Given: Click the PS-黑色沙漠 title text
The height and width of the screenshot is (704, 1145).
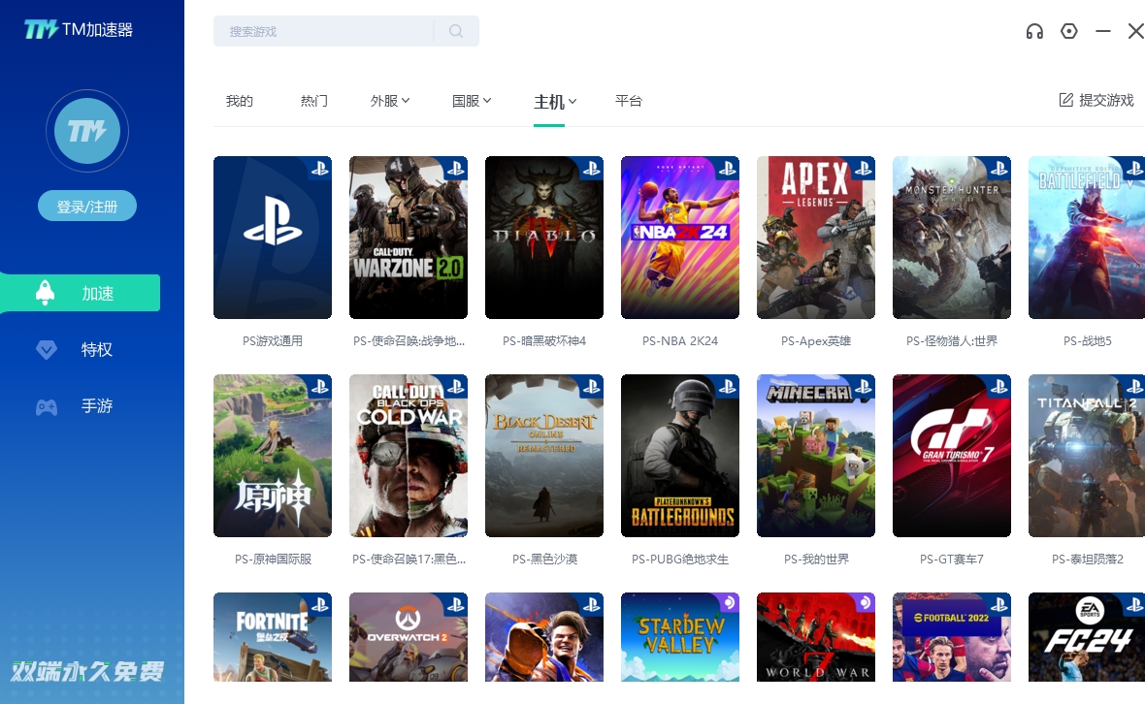Looking at the screenshot, I should 544,559.
